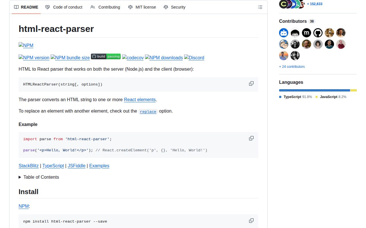Select the MIT license tab
This screenshot has width=366, height=228.
[x=142, y=7]
